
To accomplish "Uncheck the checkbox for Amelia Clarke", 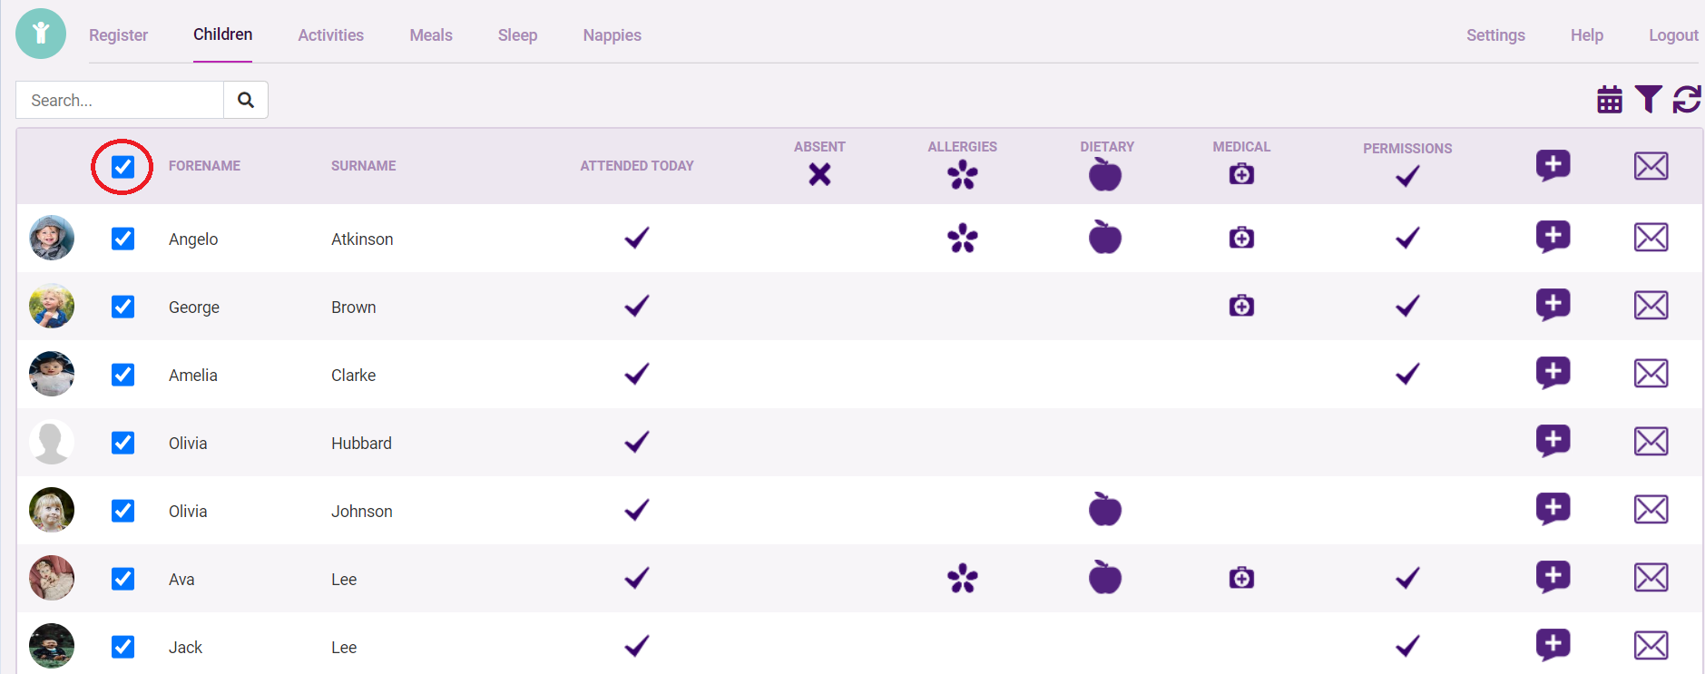I will click(x=122, y=375).
